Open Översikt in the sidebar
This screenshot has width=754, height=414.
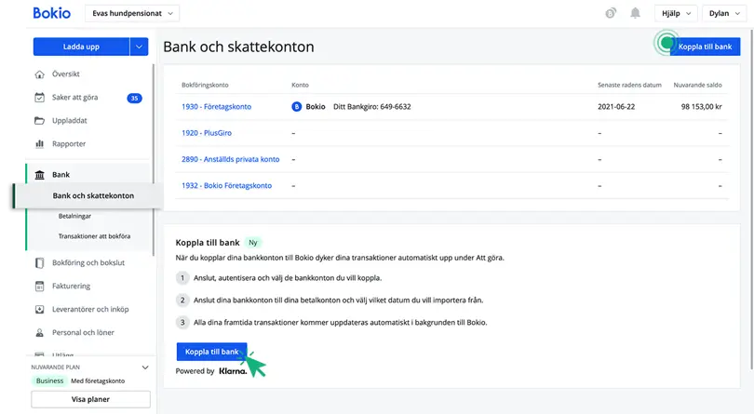[66, 74]
